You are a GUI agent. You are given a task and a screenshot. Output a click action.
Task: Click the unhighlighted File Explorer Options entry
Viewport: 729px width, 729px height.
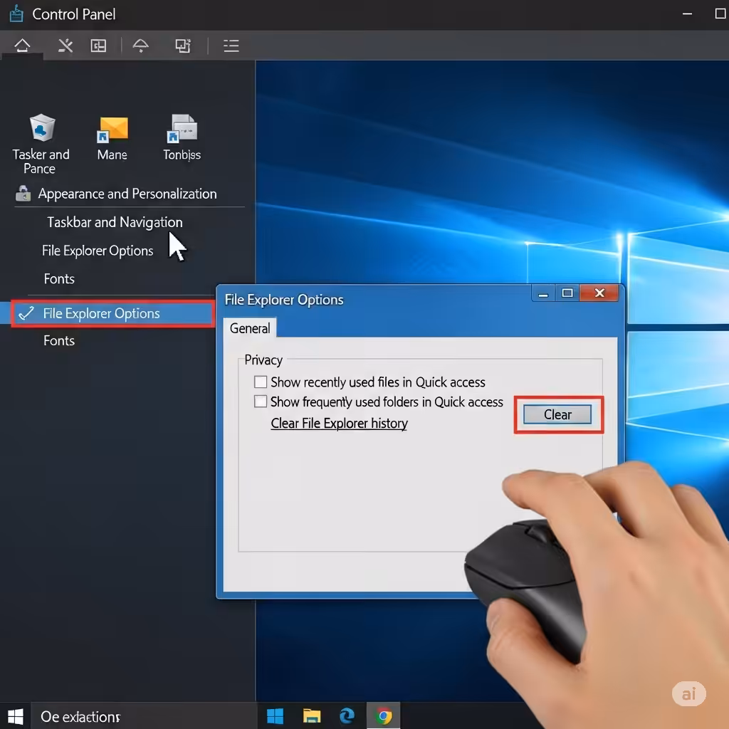coord(98,251)
